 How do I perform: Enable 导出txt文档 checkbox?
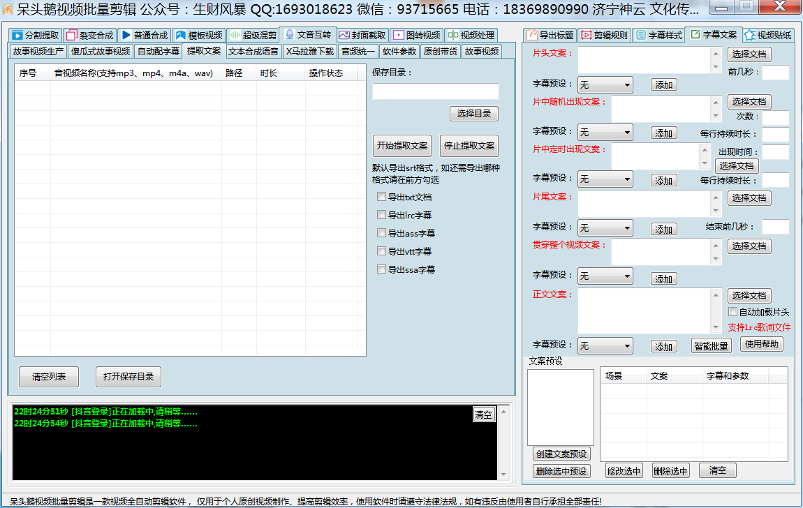(x=381, y=197)
